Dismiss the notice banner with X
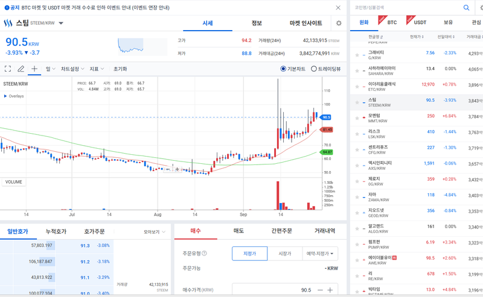This screenshot has height=297, width=483. tap(338, 8)
